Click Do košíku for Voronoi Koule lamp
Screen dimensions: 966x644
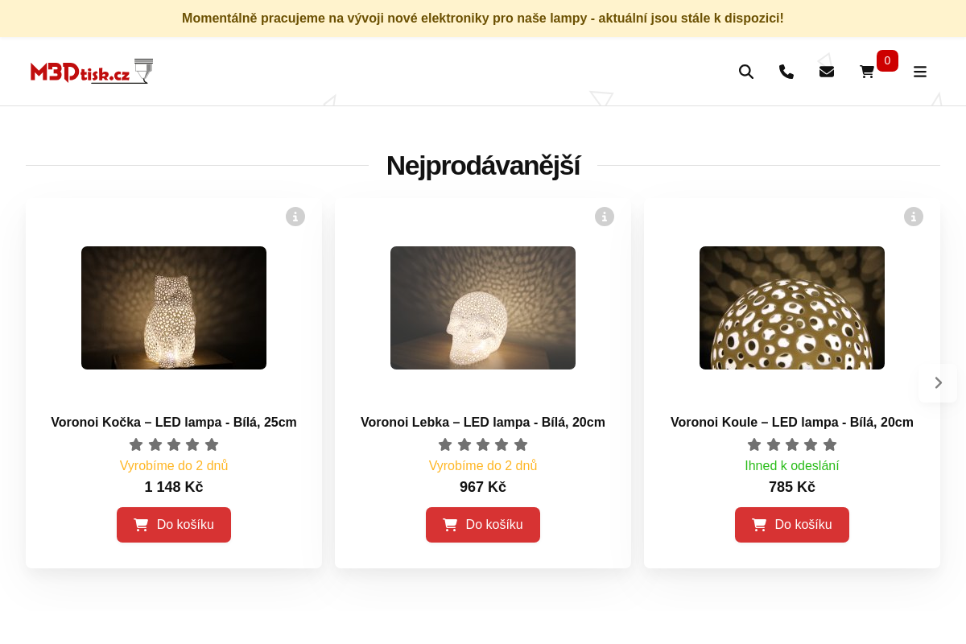(x=791, y=524)
